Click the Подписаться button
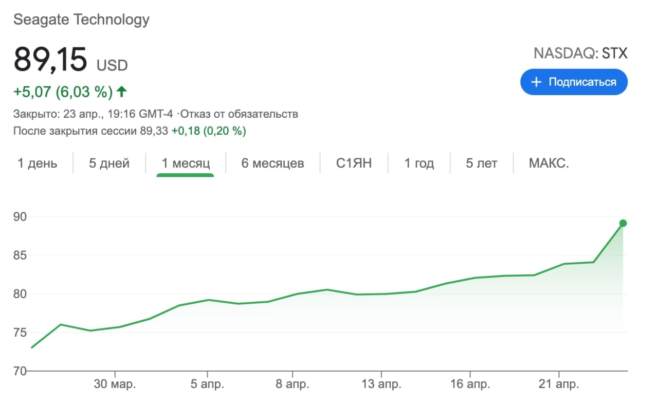This screenshot has width=658, height=404. pyautogui.click(x=574, y=82)
